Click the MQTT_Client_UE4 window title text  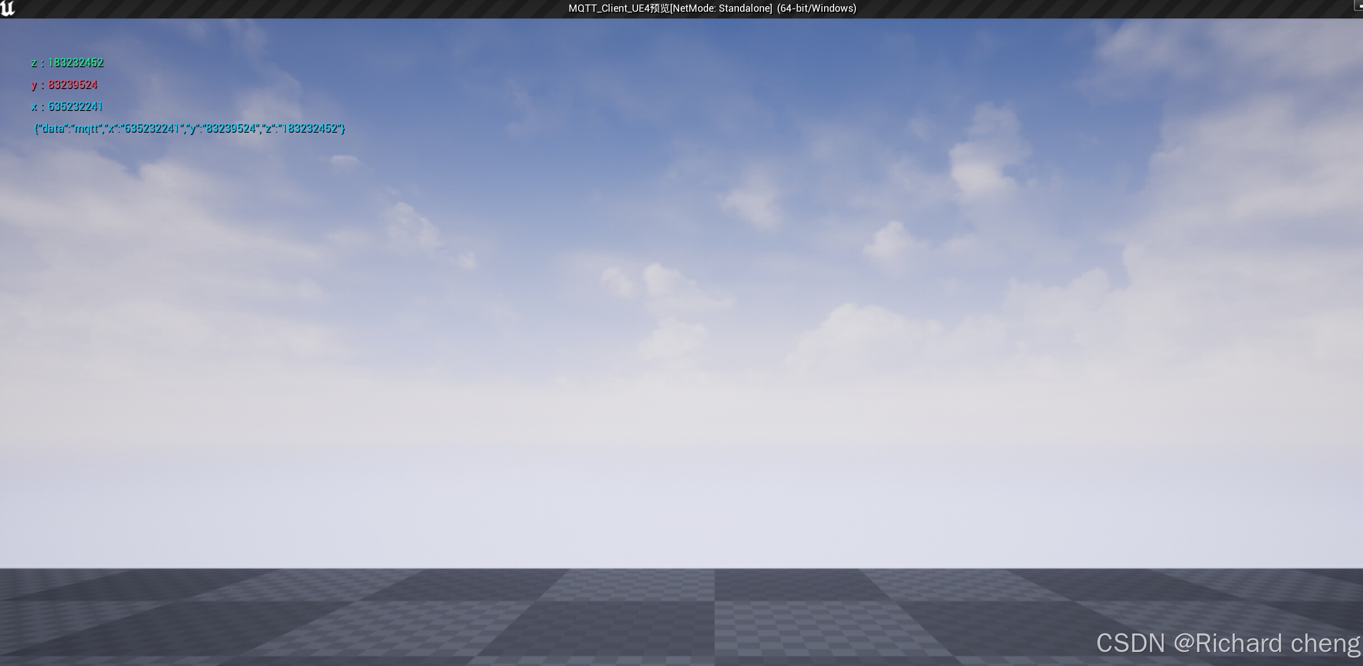tap(609, 8)
